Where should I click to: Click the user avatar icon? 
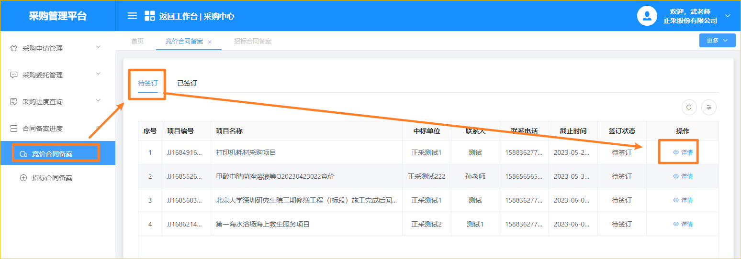pos(647,16)
